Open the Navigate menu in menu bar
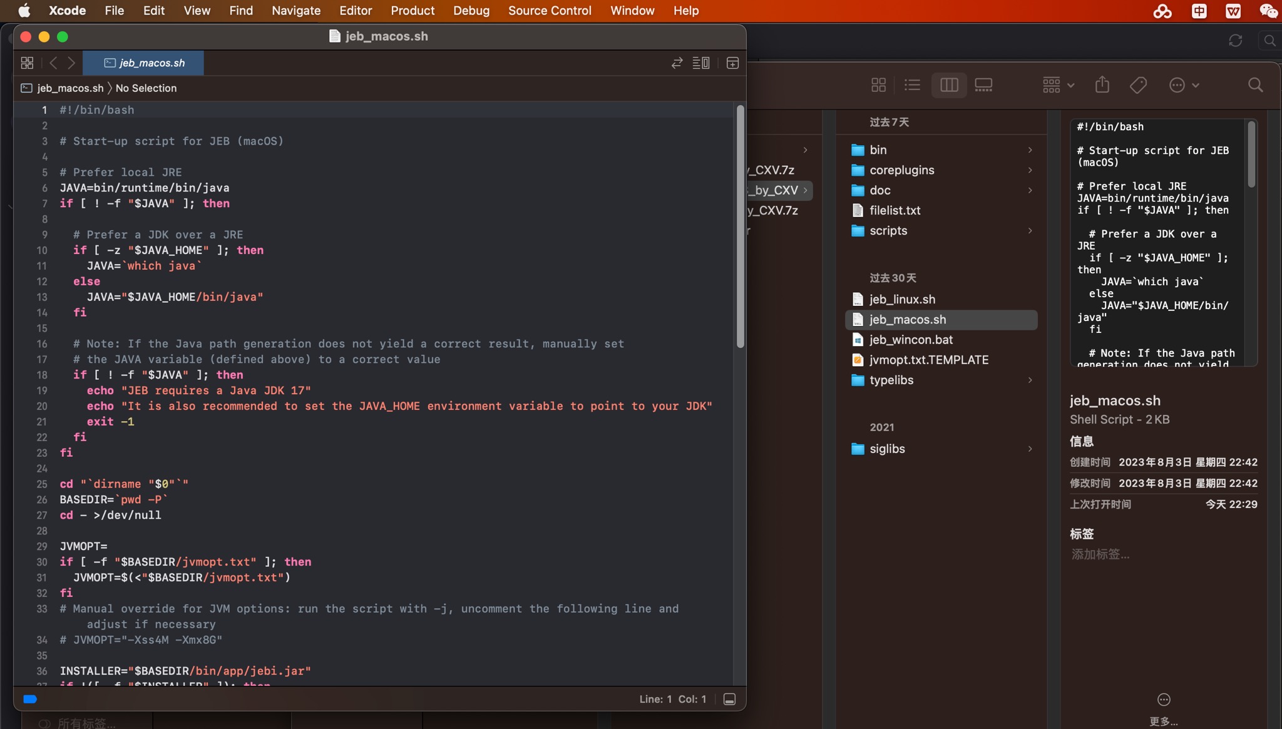1282x729 pixels. (x=297, y=11)
